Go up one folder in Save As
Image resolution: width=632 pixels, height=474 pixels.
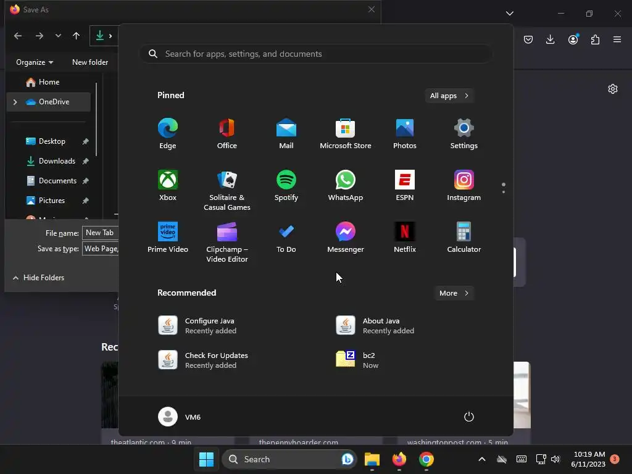point(76,36)
